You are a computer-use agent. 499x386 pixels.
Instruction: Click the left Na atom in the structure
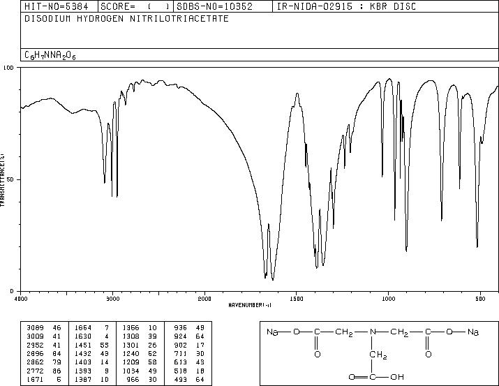tap(272, 332)
